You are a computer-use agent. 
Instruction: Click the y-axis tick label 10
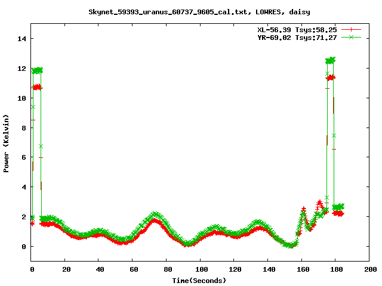(21, 98)
